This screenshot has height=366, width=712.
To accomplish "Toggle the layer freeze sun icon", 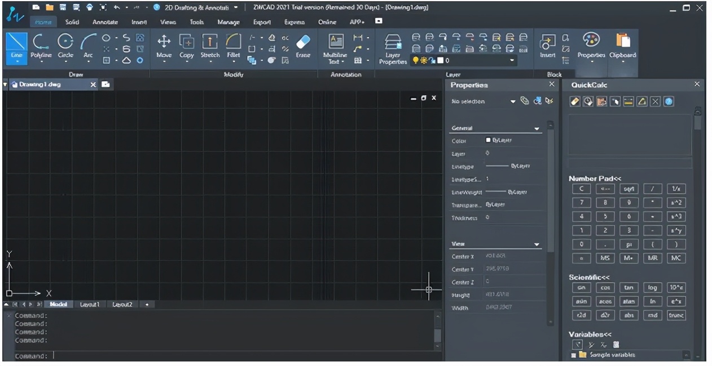I will pyautogui.click(x=423, y=60).
